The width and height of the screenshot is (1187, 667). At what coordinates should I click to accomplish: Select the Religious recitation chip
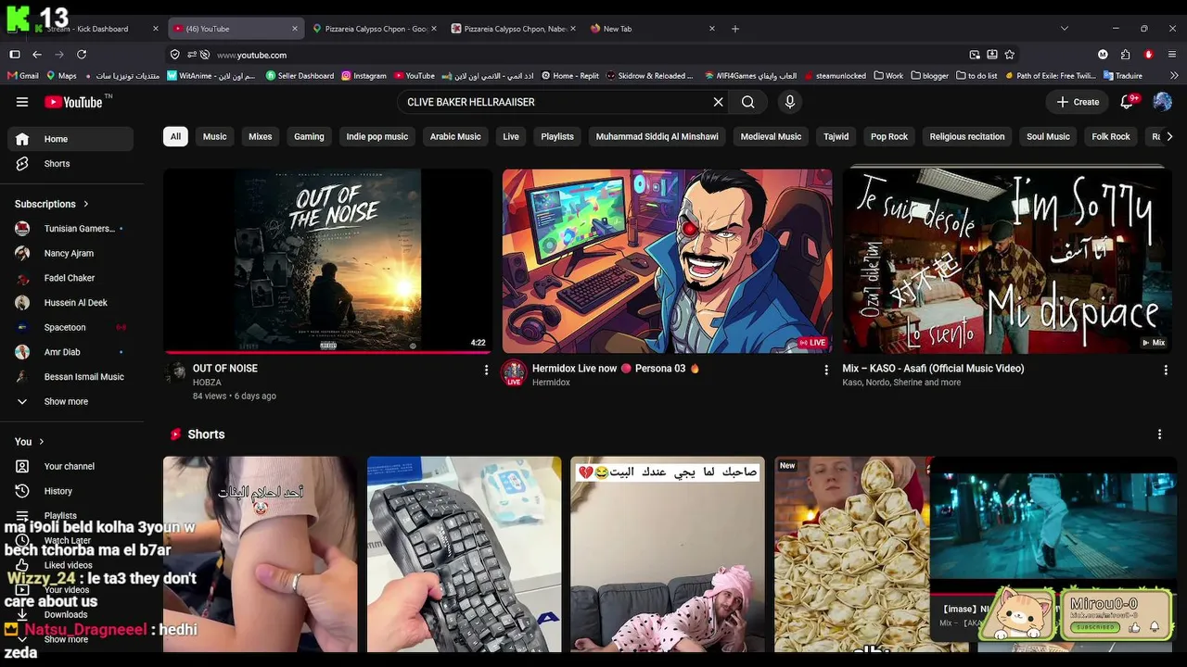967,136
